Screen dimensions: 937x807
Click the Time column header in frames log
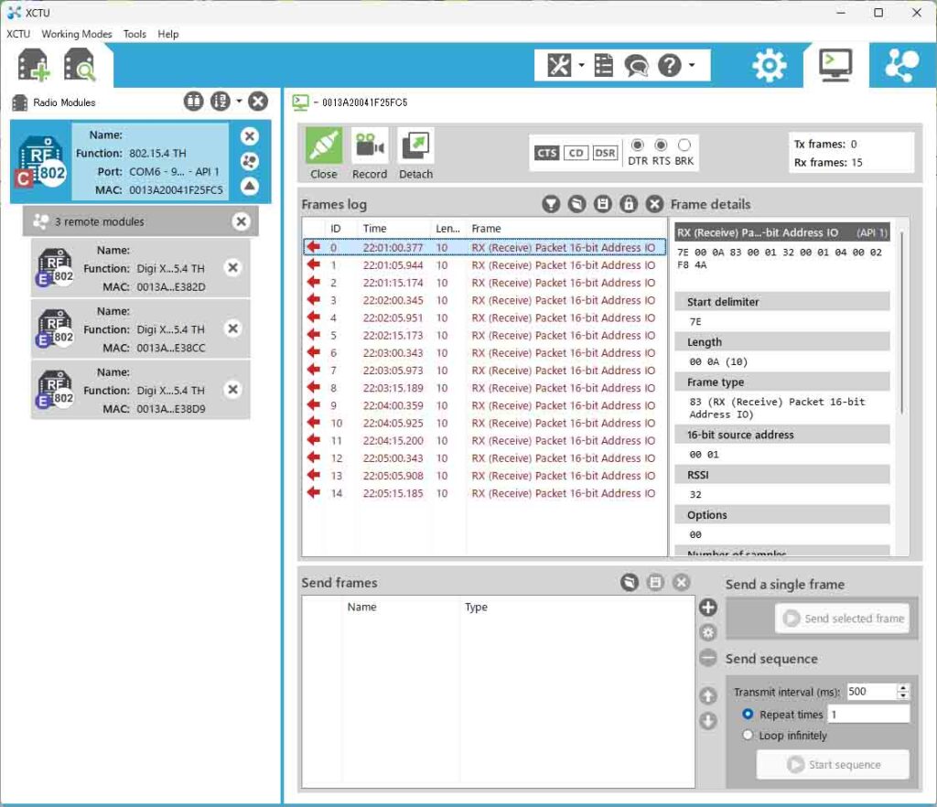393,229
